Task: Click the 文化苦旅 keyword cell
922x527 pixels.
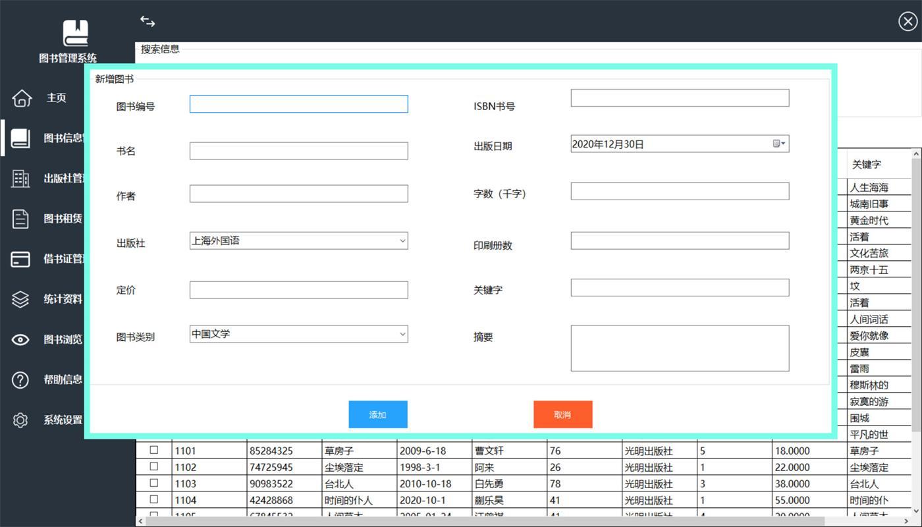Action: (879, 254)
